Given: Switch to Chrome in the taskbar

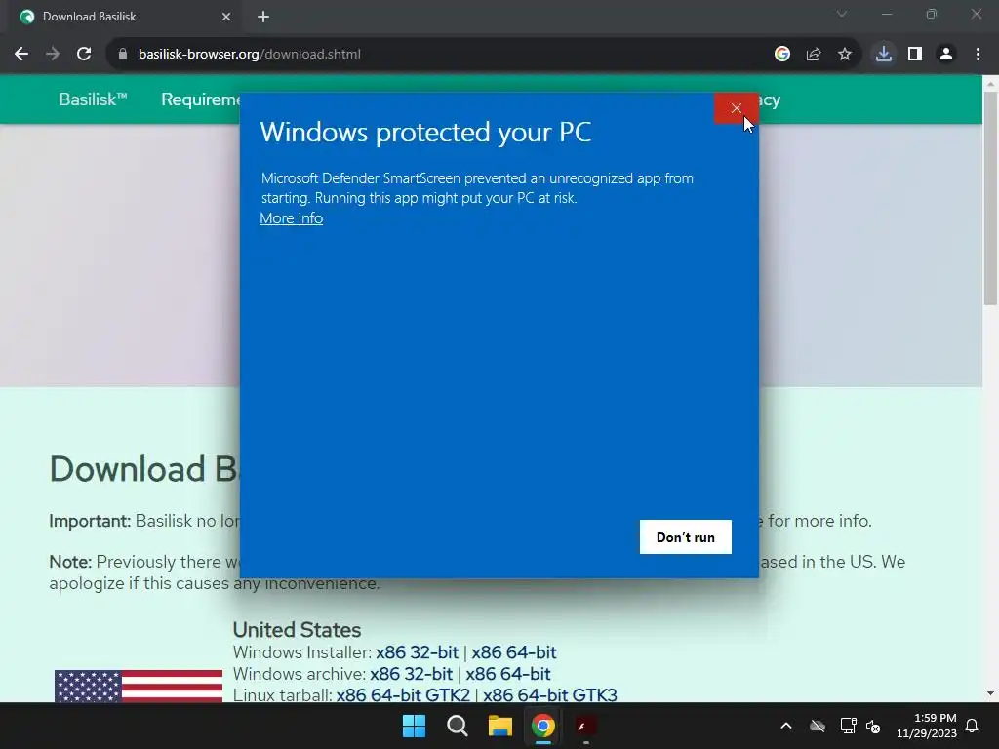Looking at the screenshot, I should coord(542,726).
